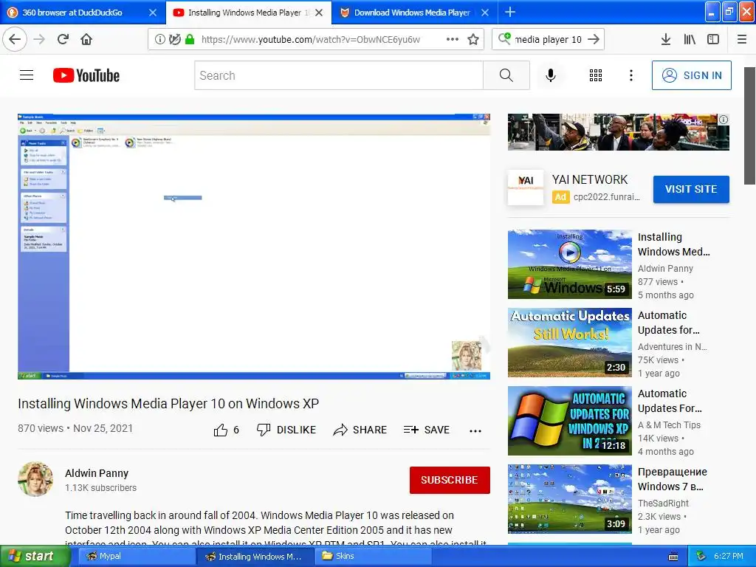Click the 6:27 PM taskbar clock

pyautogui.click(x=728, y=556)
